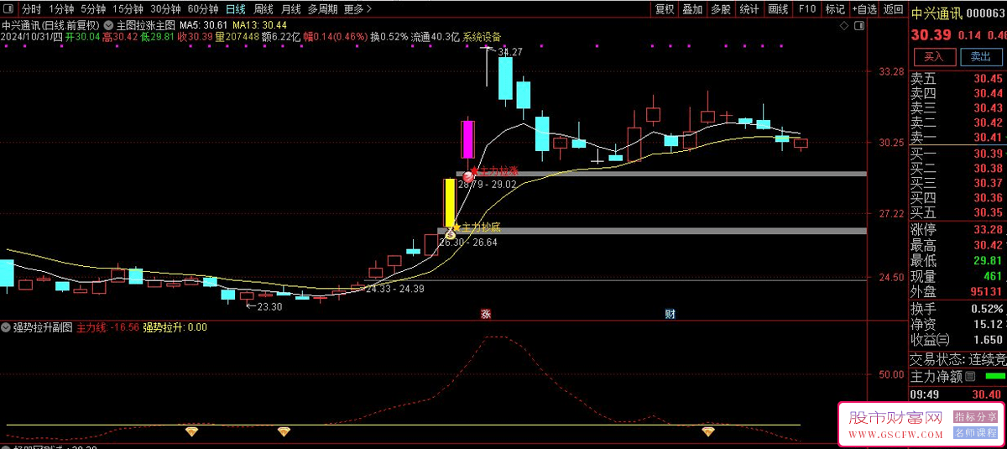1007x449 pixels.
Task: Click the 34.27 high price label
Action: point(510,52)
